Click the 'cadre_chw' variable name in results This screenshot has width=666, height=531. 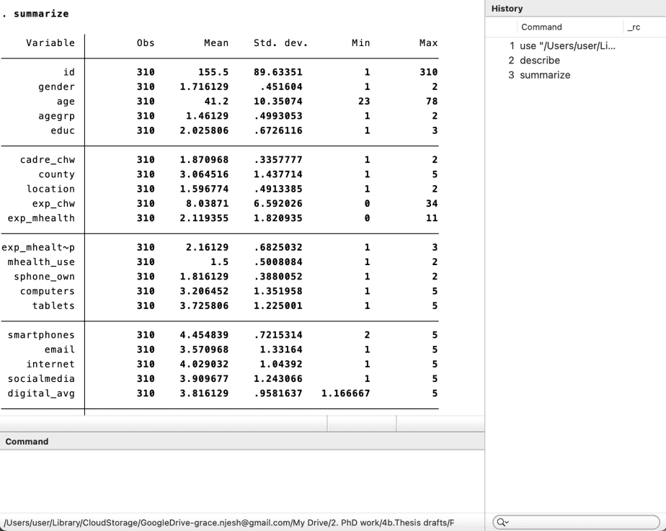[x=46, y=160]
